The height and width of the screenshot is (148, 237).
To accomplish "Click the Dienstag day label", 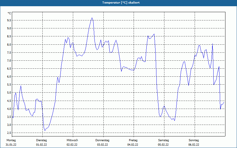I will (41, 140).
